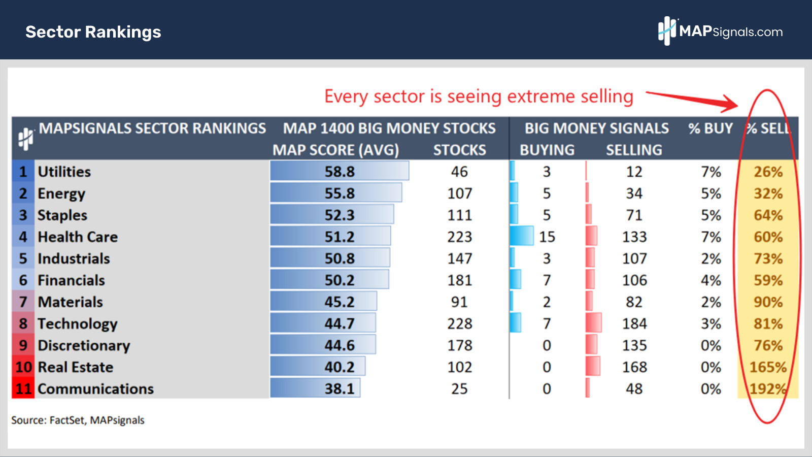Select the Financials sector row label

pos(72,280)
